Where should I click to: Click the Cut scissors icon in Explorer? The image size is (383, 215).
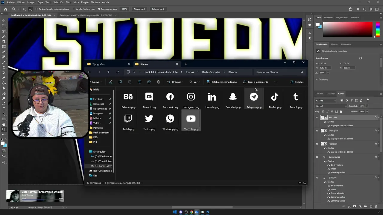pos(111,82)
